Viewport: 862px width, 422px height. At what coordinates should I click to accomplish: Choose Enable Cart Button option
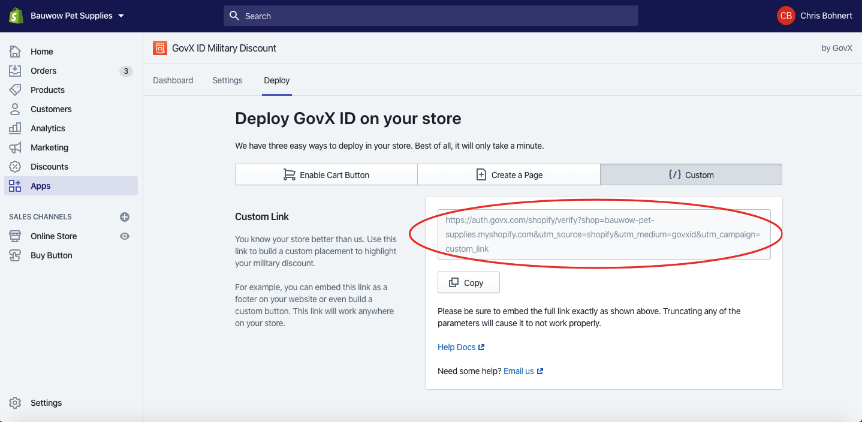[x=326, y=175]
